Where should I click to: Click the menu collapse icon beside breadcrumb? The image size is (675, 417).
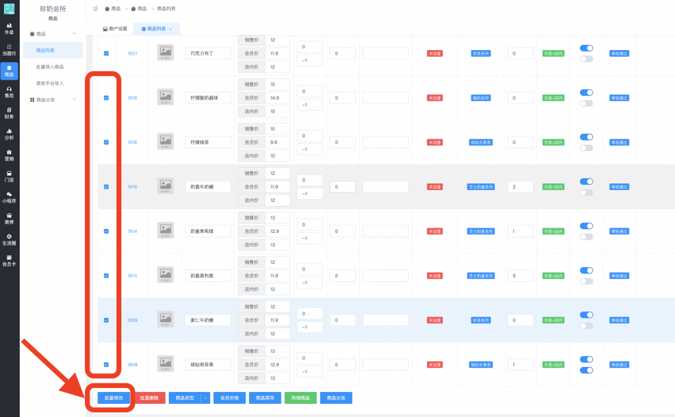point(96,9)
